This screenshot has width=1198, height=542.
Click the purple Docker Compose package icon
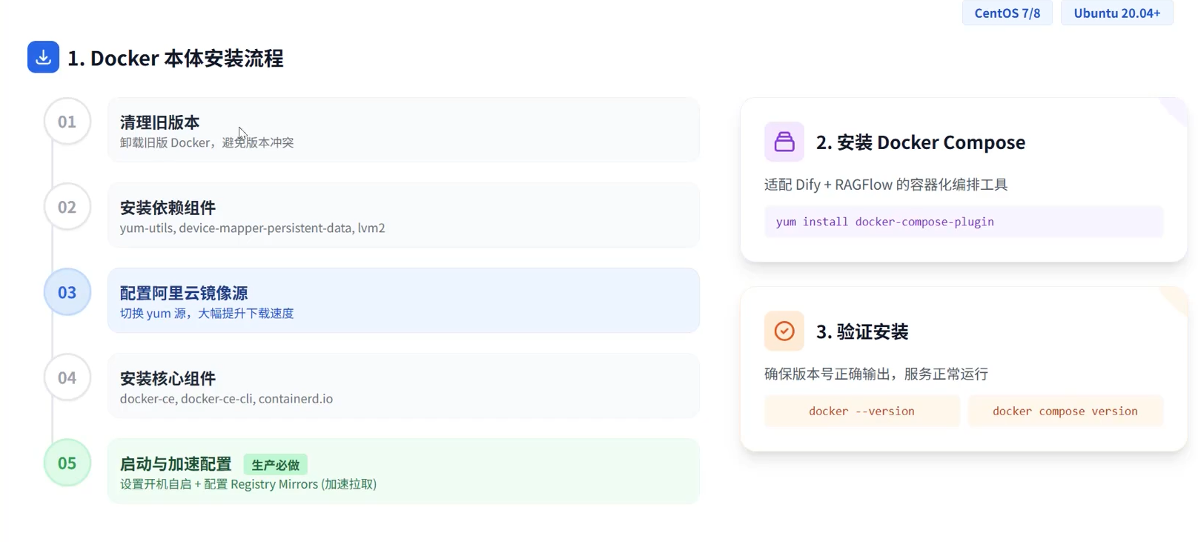tap(784, 142)
